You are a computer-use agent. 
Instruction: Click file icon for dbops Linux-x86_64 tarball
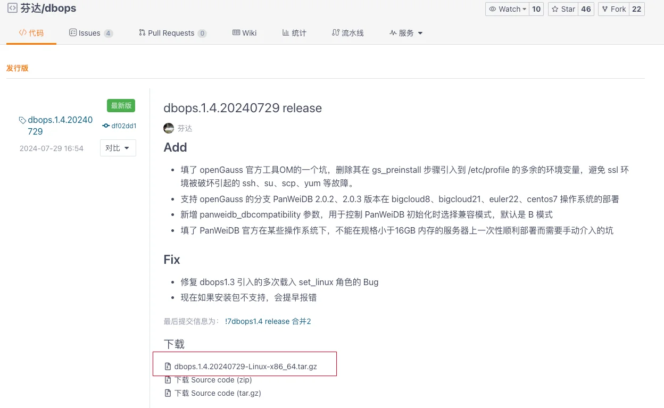pos(168,367)
